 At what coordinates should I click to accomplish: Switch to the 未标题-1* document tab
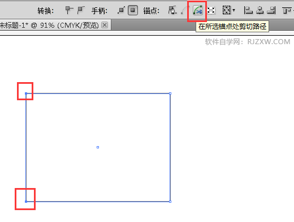point(49,25)
